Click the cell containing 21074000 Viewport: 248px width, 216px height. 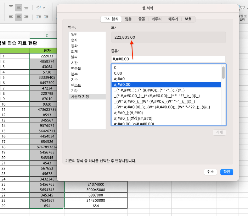pyautogui.click(x=96, y=184)
